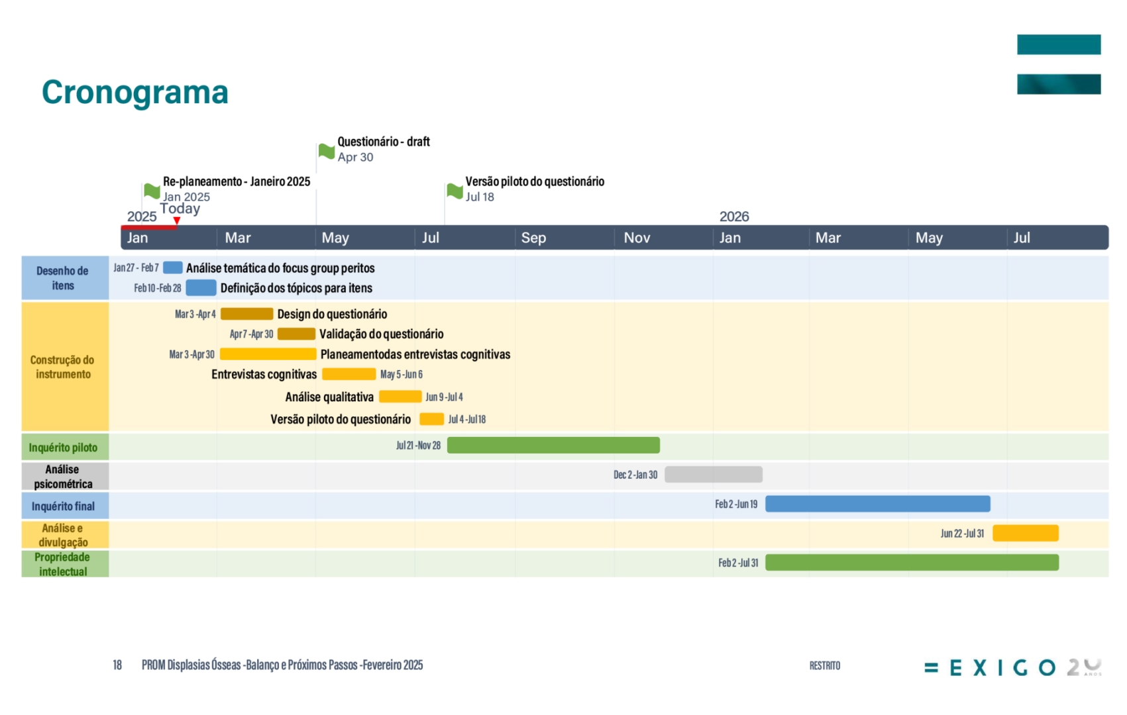This screenshot has width=1127, height=715.
Task: Click the footer text PROM Displasias Ósseas
Action: point(282,665)
